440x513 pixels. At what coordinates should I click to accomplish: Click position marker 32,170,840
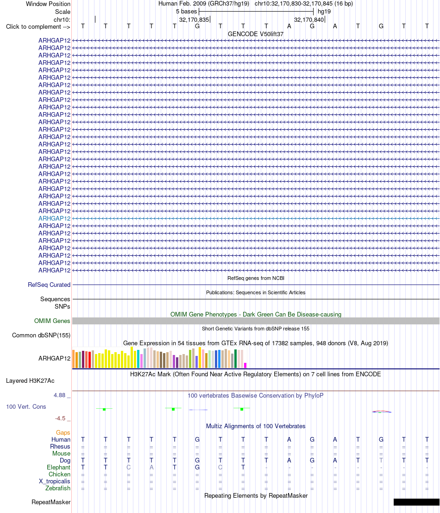coord(309,19)
